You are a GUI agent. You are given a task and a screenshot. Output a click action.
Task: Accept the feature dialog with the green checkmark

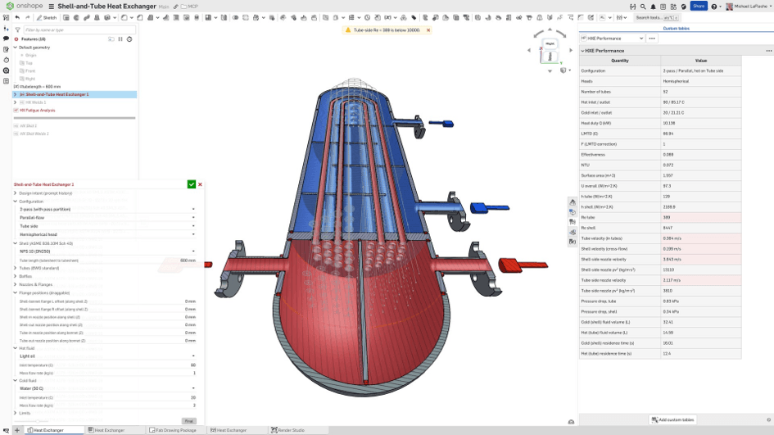192,184
